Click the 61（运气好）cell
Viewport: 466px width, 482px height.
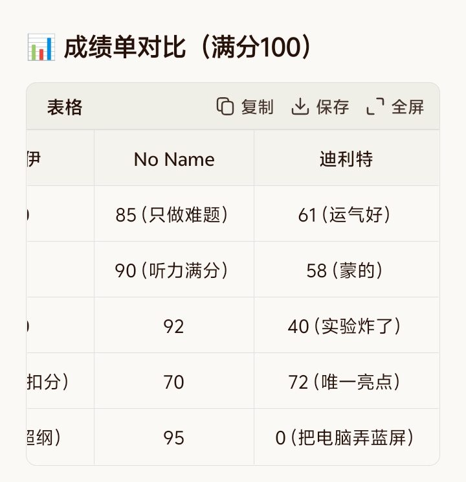coord(346,215)
